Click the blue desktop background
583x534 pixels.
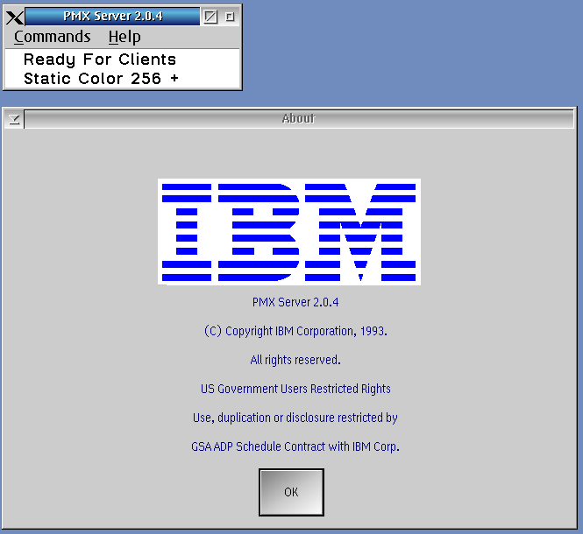pos(412,53)
